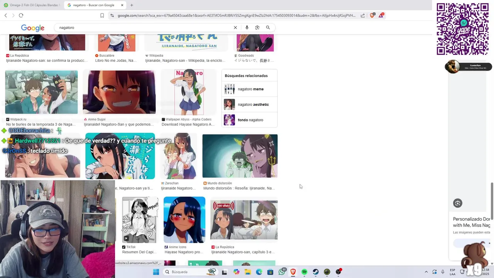Go back to the previous page
This screenshot has height=278, width=494.
click(x=6, y=15)
